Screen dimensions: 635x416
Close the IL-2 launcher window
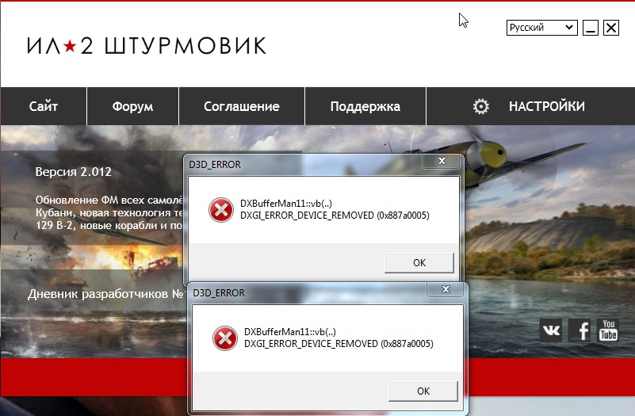tap(610, 28)
